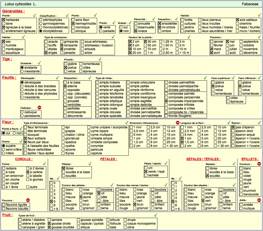The height and width of the screenshot is (231, 263).
Task: Click the red minus icon next to Caduque
Action: (x=40, y=108)
